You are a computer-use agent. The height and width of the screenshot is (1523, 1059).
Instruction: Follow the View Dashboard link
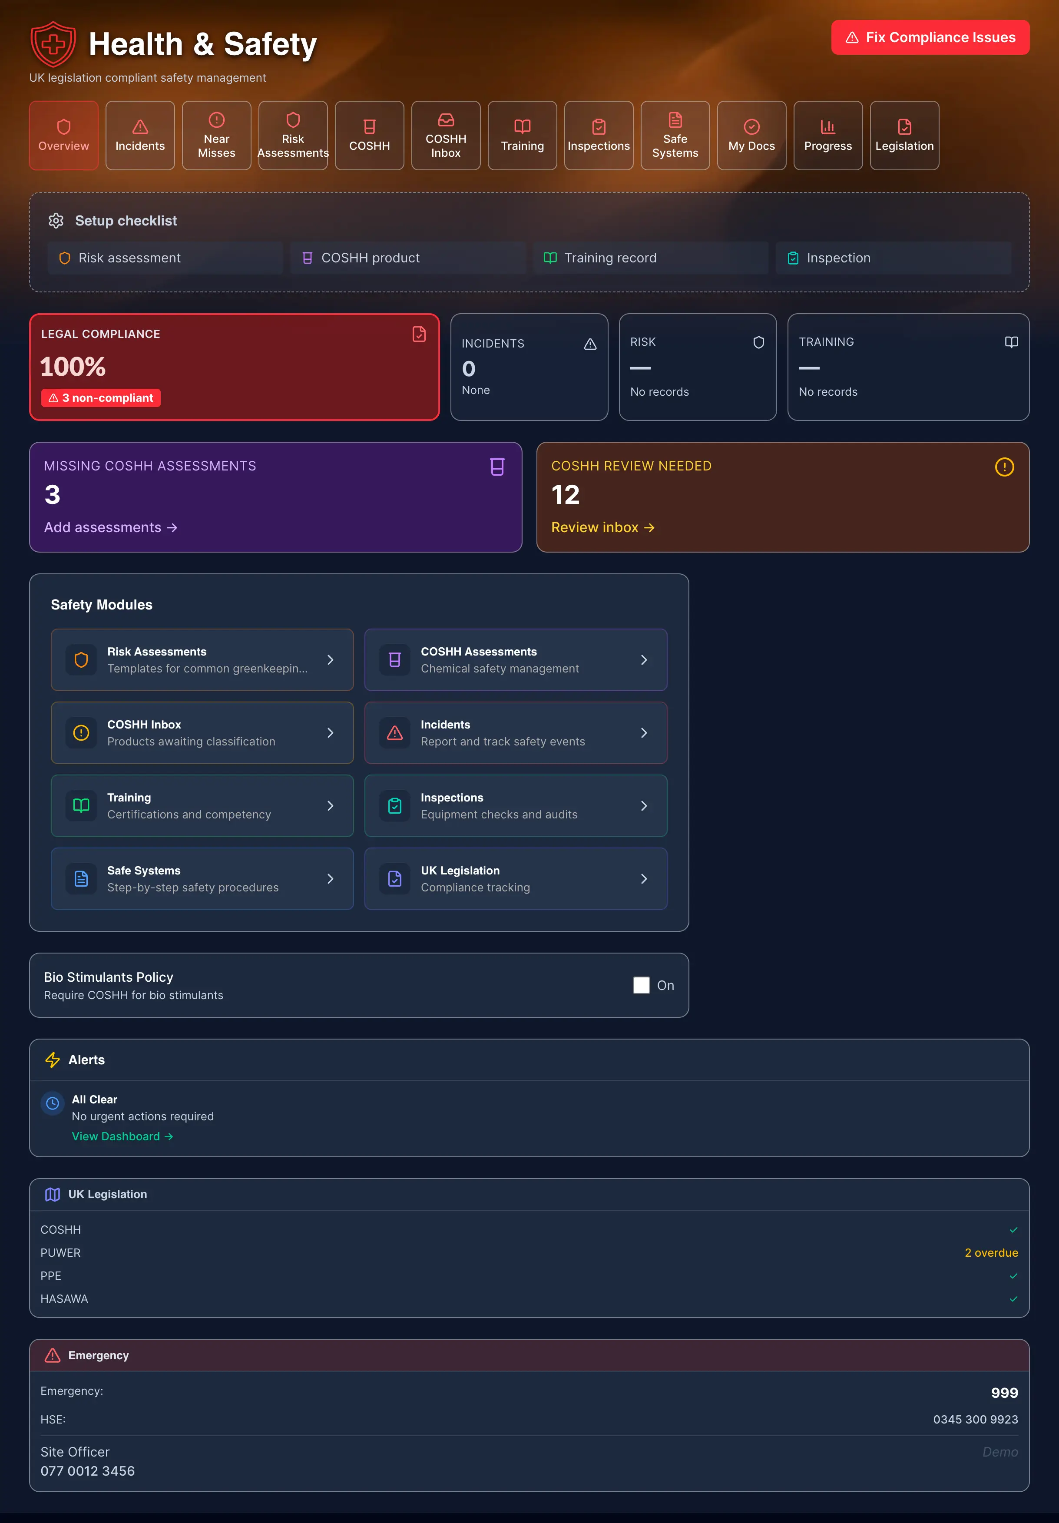pos(122,1136)
